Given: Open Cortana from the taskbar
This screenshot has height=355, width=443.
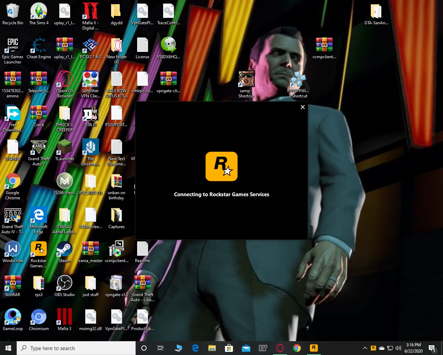Looking at the screenshot, I should click(144, 348).
